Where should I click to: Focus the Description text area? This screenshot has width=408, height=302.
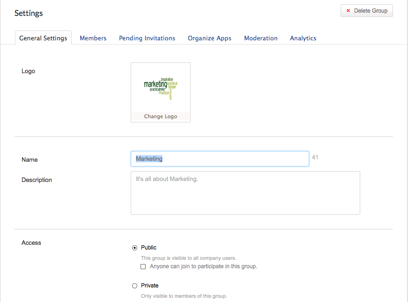click(x=245, y=193)
